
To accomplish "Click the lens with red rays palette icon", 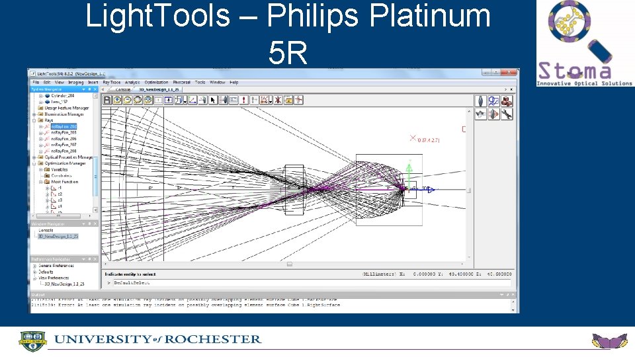I will (493, 114).
